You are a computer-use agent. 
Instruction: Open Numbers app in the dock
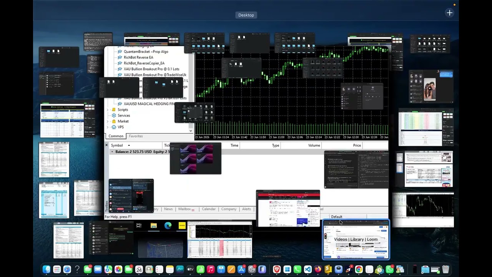point(200,270)
